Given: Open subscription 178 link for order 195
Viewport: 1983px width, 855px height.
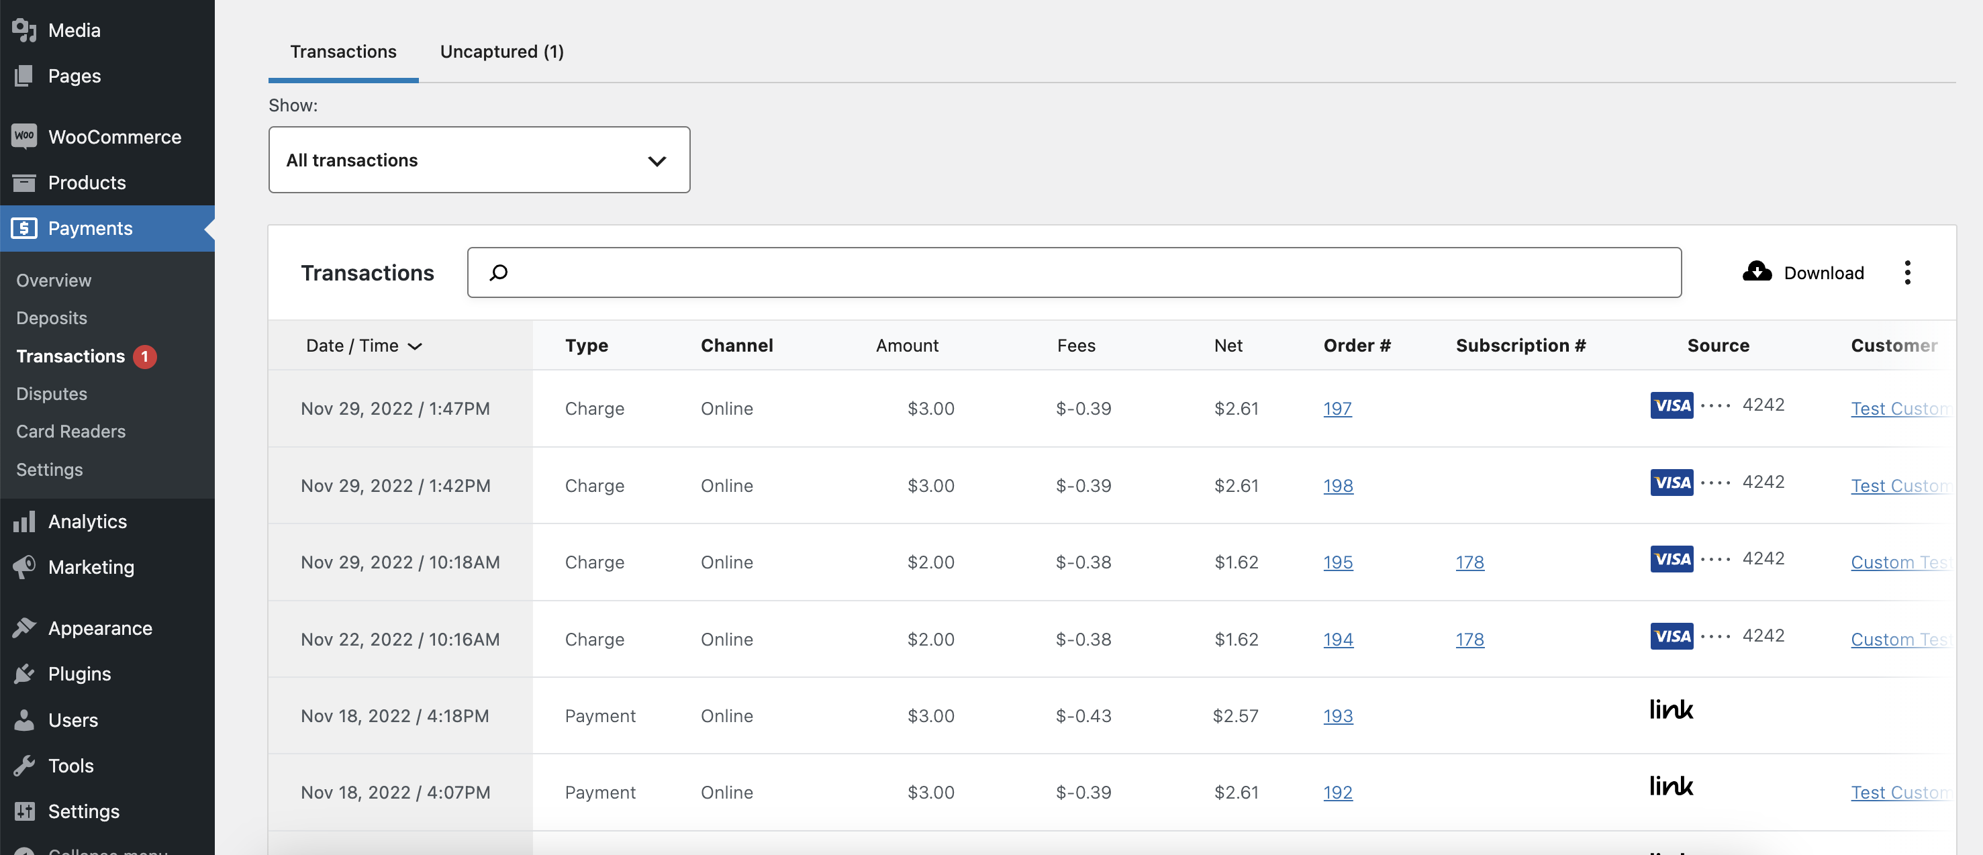Looking at the screenshot, I should 1469,562.
